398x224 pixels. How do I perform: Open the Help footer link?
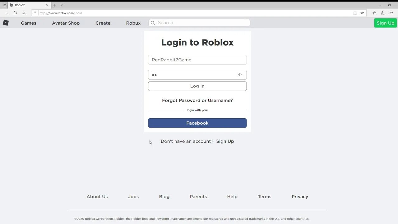point(232,197)
